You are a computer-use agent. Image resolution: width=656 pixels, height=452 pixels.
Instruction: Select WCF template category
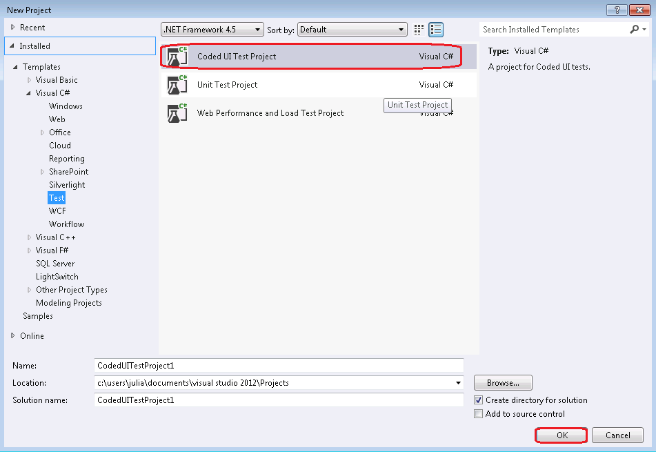tap(57, 211)
